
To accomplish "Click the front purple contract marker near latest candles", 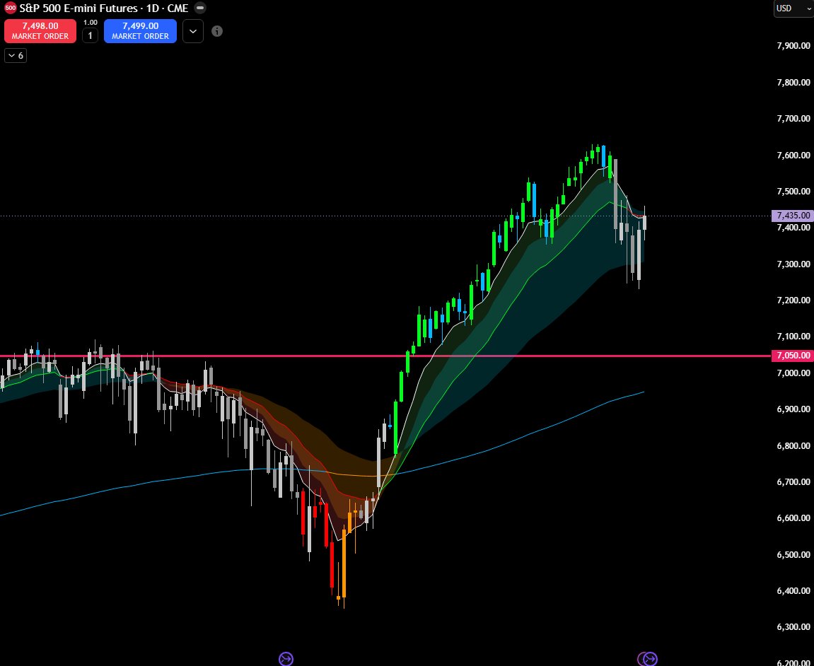I will point(651,659).
